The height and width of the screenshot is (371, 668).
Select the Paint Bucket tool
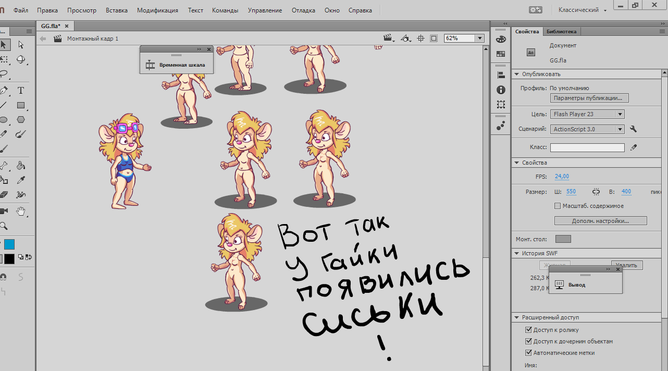pos(21,166)
